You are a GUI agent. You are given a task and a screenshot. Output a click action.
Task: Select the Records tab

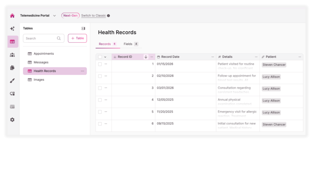(x=105, y=44)
